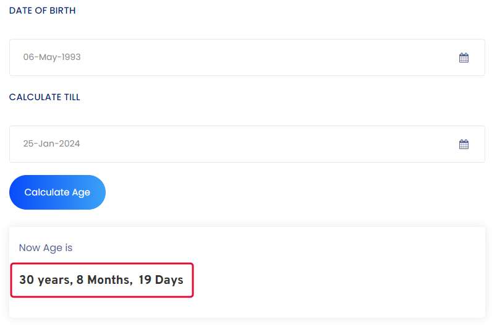Select the 06-May-1993 date value

pyautogui.click(x=52, y=57)
